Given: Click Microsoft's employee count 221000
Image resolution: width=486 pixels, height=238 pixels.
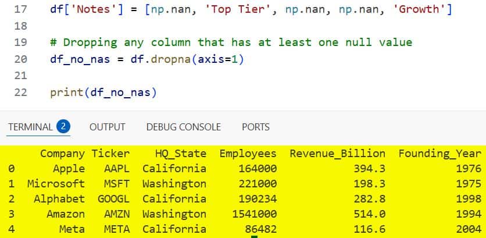Looking at the screenshot, I should point(258,184).
